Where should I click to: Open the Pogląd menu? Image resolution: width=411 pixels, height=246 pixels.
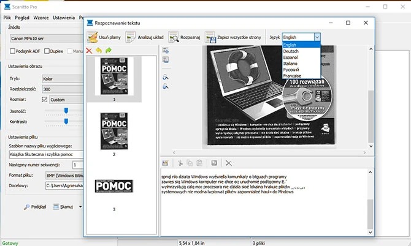[22, 18]
